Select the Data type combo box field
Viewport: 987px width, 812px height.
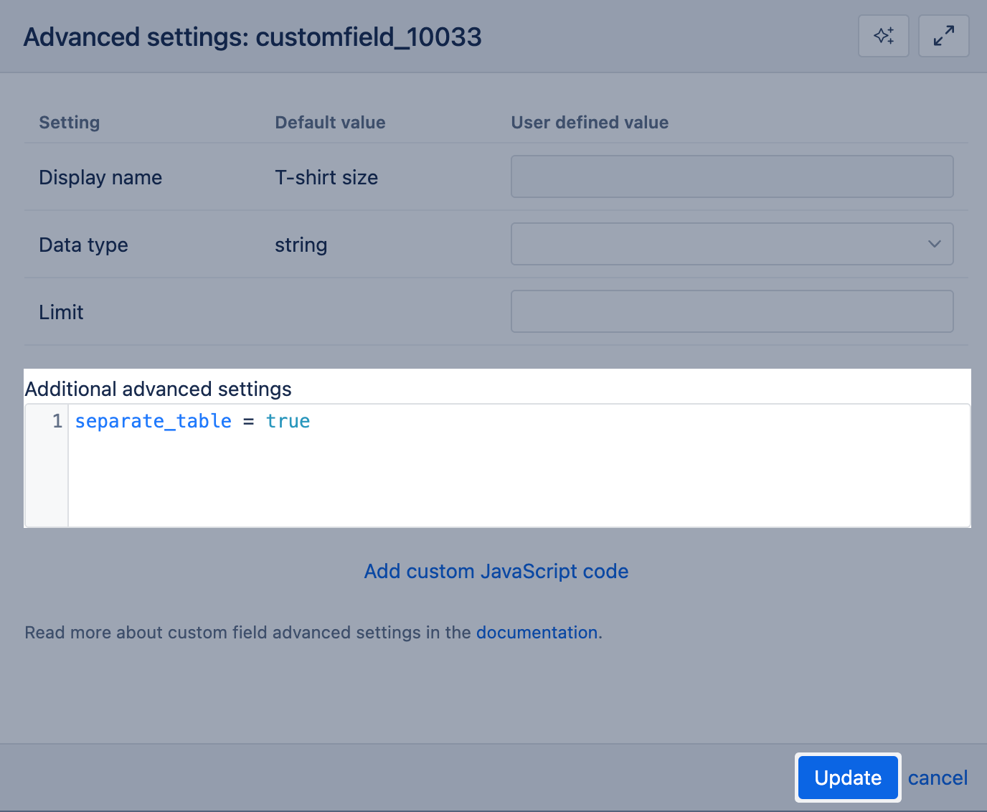pos(717,244)
